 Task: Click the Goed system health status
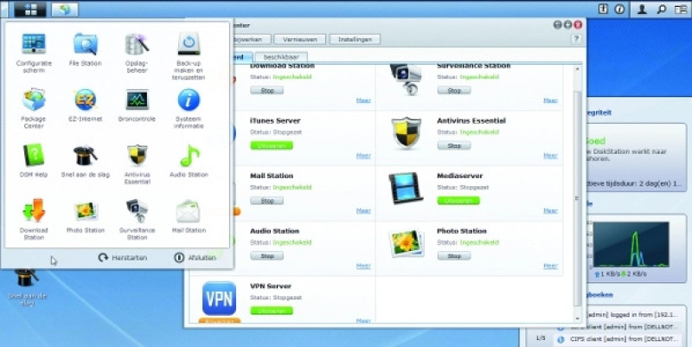[x=595, y=141]
